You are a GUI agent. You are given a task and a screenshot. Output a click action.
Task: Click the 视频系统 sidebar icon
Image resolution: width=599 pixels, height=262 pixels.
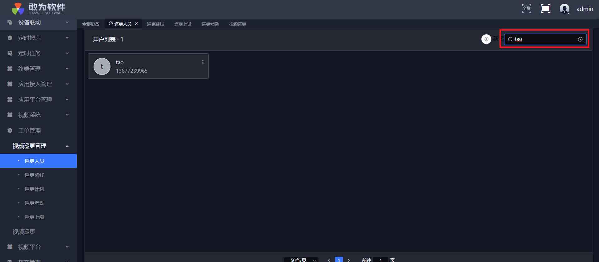10,115
